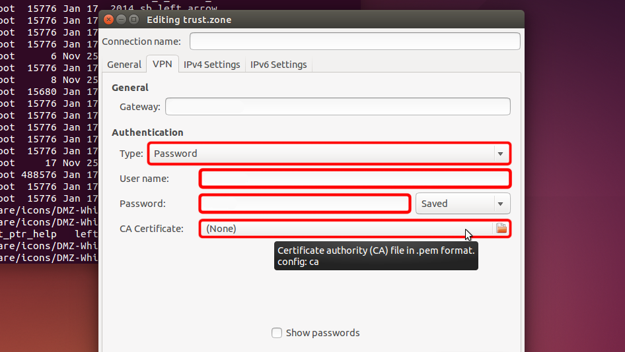Select the User name input box

[x=355, y=179]
